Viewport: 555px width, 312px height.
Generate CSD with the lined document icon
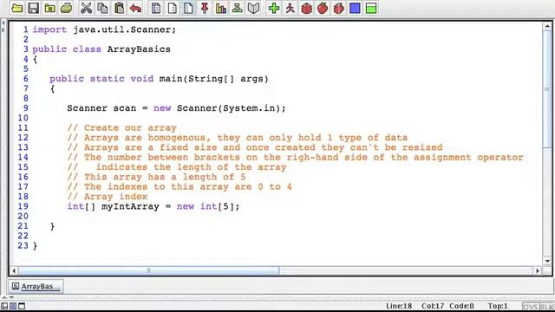[x=156, y=8]
